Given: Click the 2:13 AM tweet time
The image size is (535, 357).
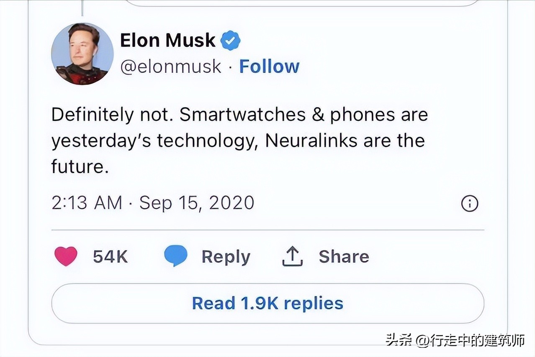Looking at the screenshot, I should click(x=87, y=203).
